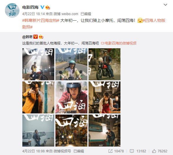
Task: Open the white van poster thumbnail
Action: pos(38,131)
